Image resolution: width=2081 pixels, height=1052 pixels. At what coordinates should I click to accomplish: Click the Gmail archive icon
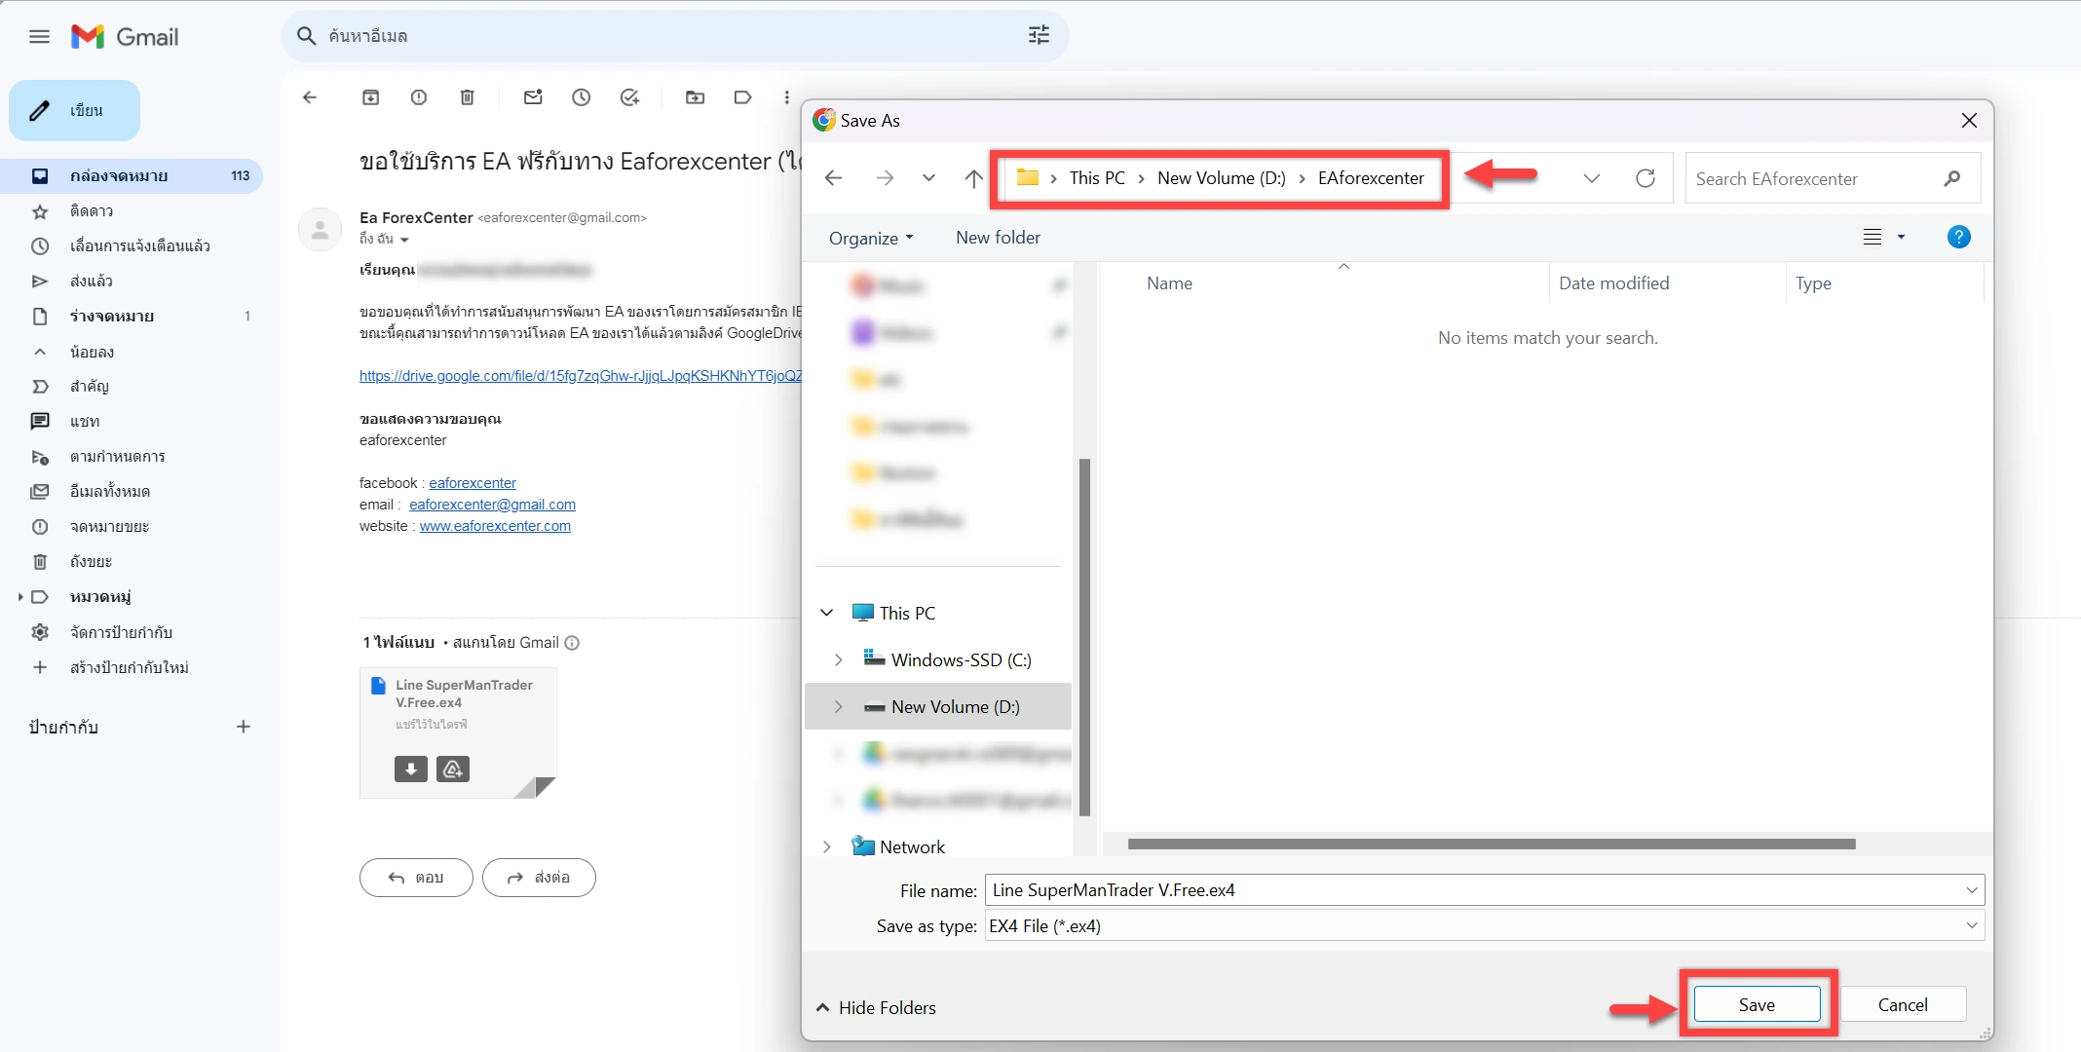click(x=371, y=97)
